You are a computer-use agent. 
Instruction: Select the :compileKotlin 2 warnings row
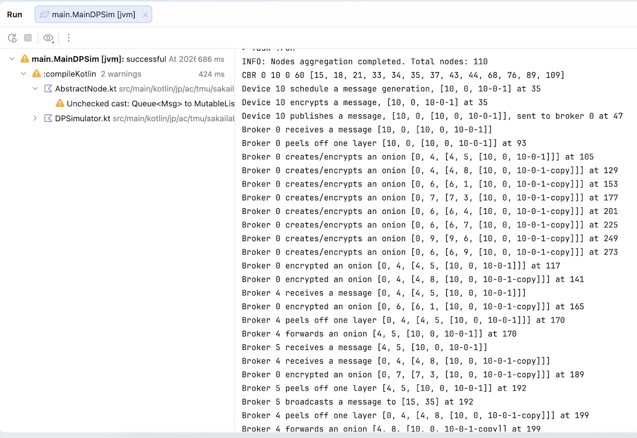[x=117, y=74]
